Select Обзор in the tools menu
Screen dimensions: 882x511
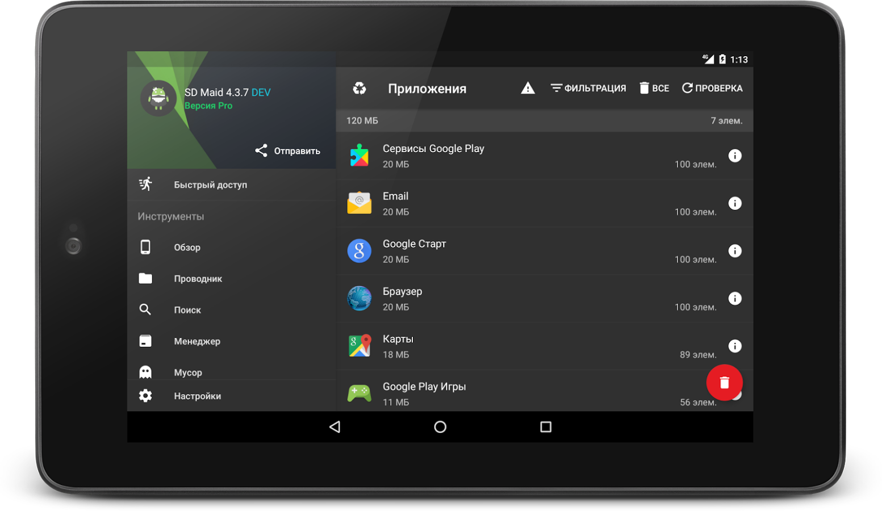[232, 247]
